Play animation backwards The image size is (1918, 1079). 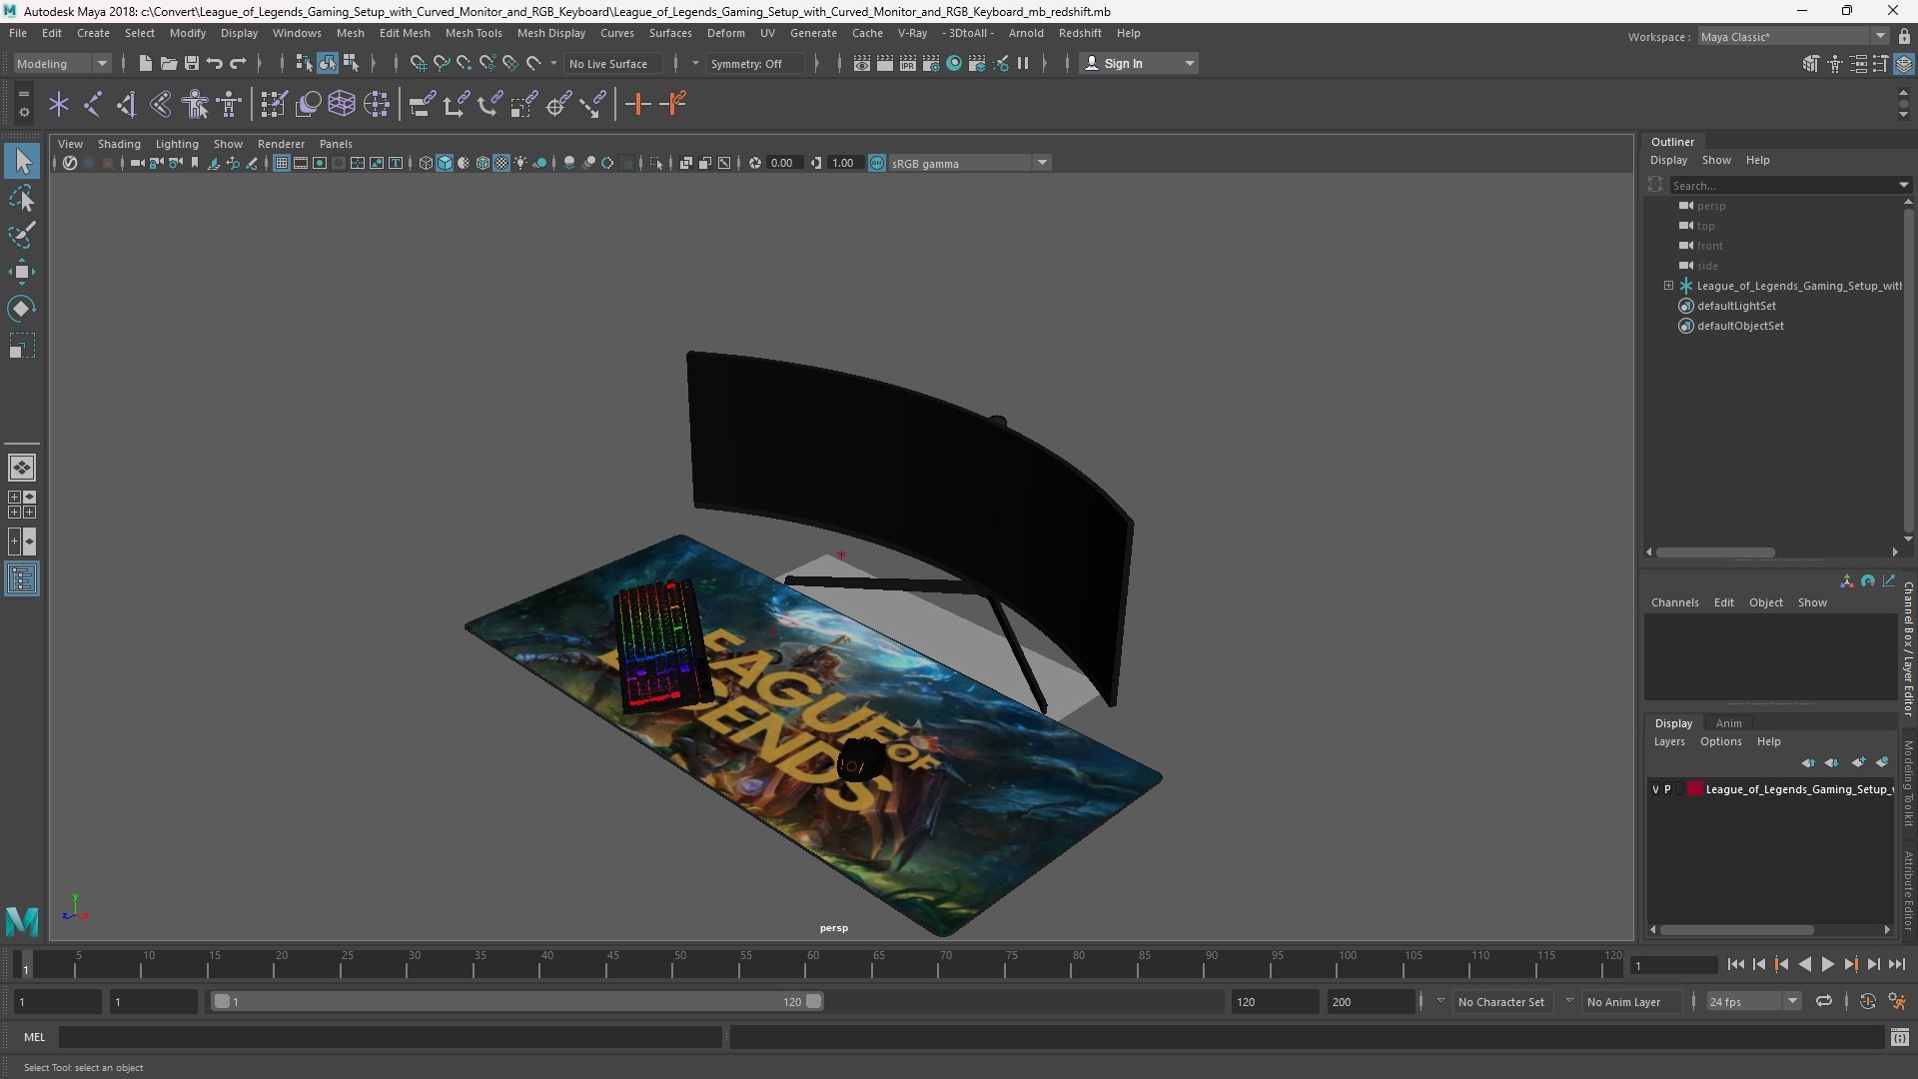click(x=1804, y=965)
